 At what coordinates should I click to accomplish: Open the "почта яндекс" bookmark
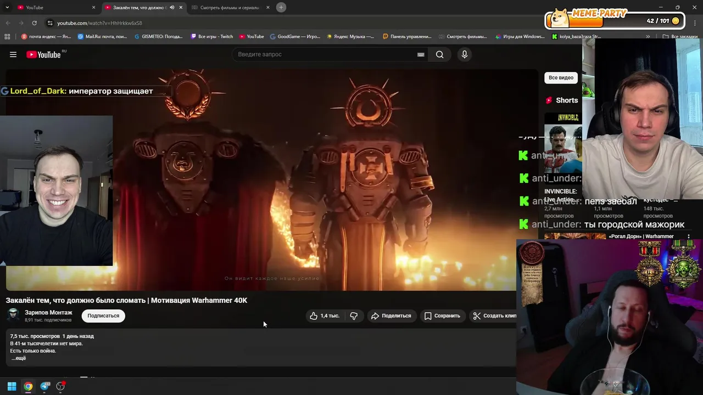click(46, 37)
